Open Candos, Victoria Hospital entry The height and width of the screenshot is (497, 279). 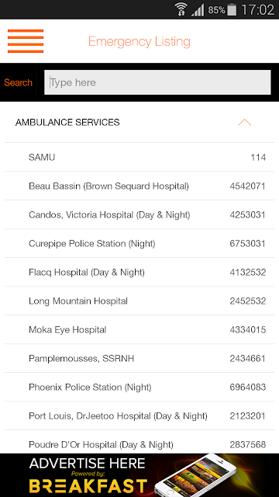(139, 214)
